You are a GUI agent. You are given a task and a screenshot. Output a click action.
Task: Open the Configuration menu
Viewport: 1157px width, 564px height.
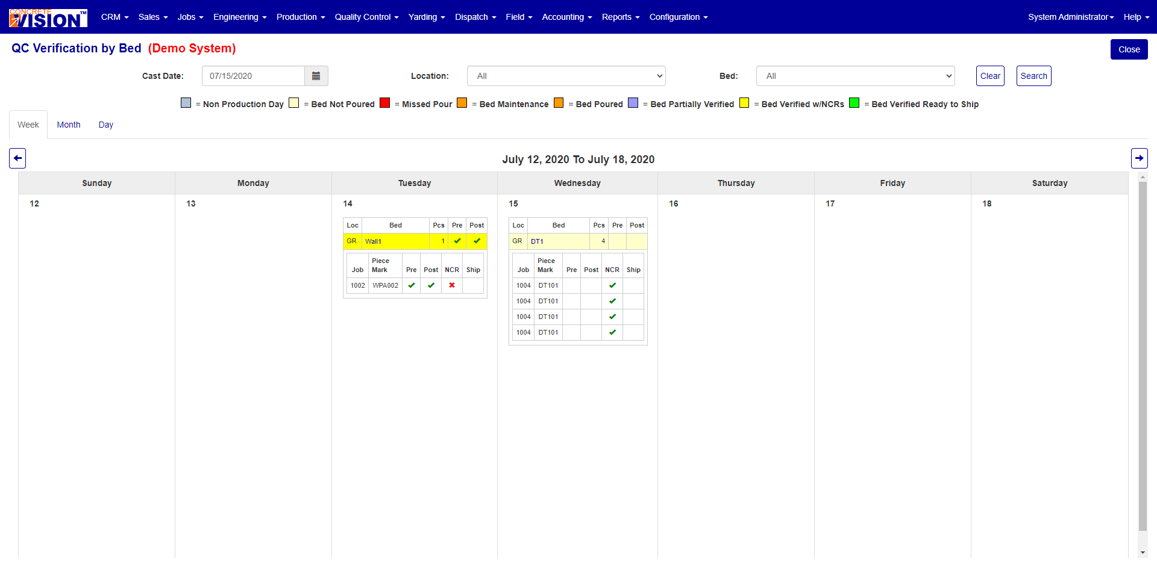(679, 17)
